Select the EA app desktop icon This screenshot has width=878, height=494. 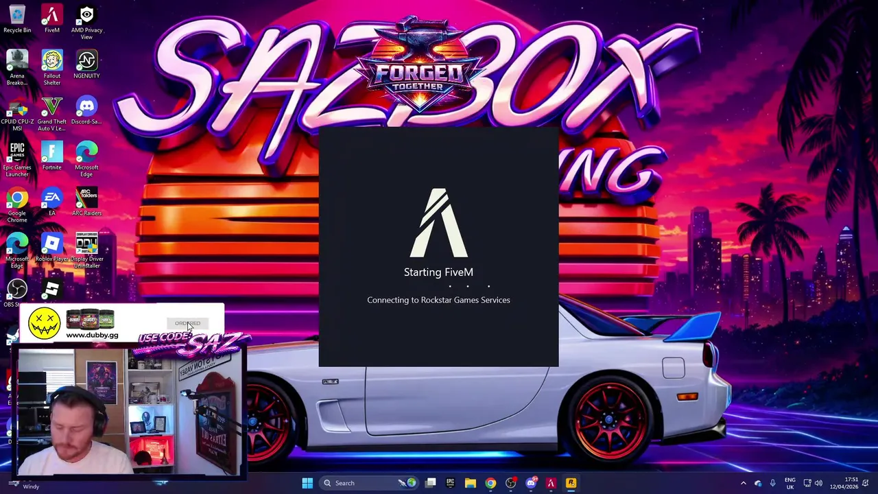point(52,202)
